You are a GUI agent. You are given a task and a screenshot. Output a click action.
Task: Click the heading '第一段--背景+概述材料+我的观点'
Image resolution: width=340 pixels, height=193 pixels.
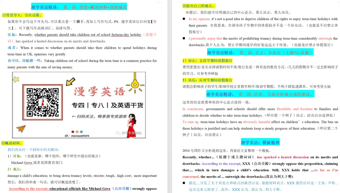point(95,7)
